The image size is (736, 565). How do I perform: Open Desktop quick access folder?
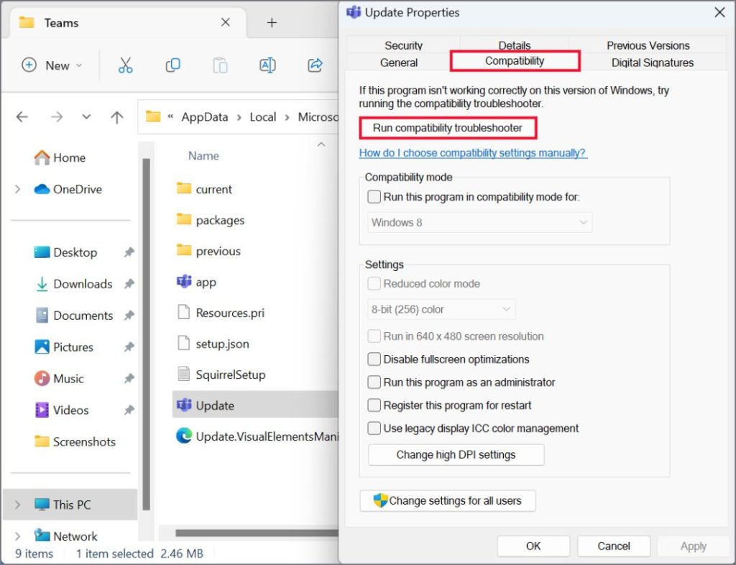click(65, 252)
